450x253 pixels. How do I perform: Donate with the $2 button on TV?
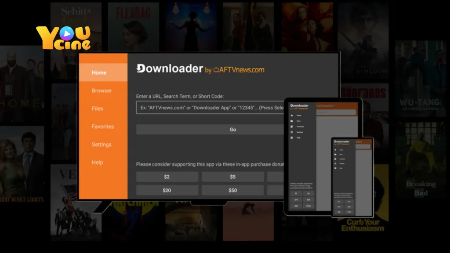tap(167, 177)
